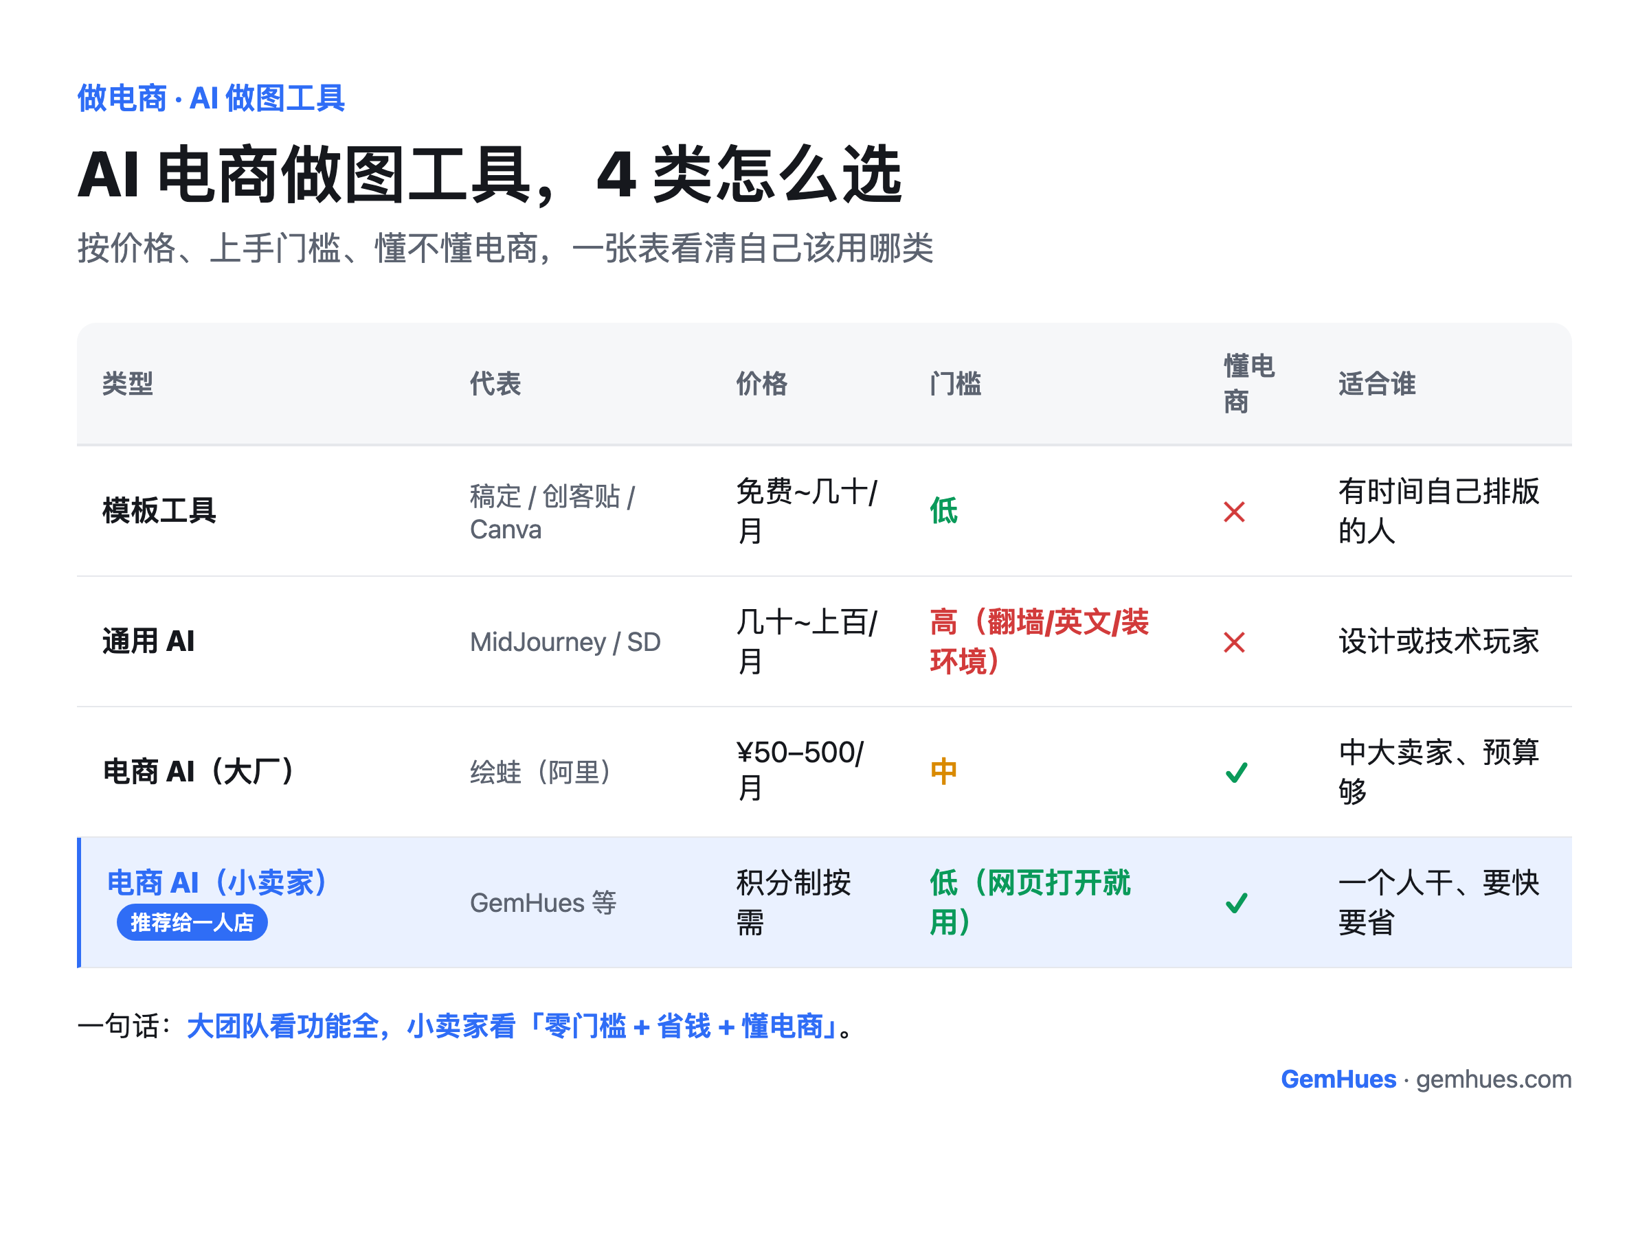This screenshot has height=1236, width=1649.
Task: Click the 推荐给一人店 badge
Action: coord(192,922)
